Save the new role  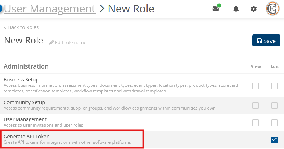[266, 41]
